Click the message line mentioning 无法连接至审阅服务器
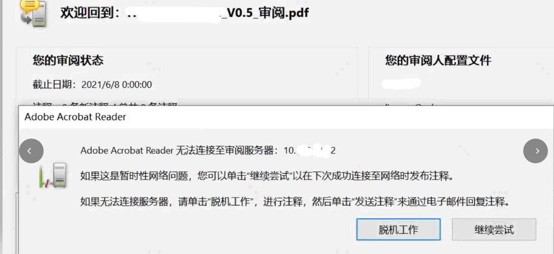Viewport: 554px width, 254px height. (208, 151)
